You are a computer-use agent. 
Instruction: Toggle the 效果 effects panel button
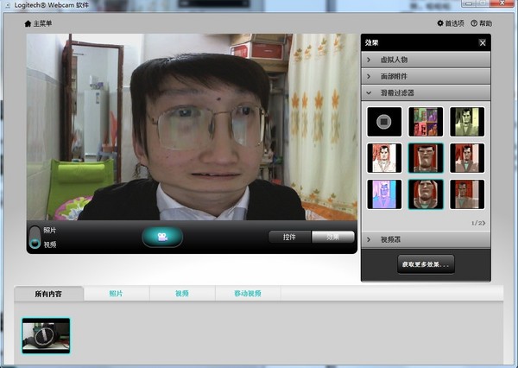(332, 237)
